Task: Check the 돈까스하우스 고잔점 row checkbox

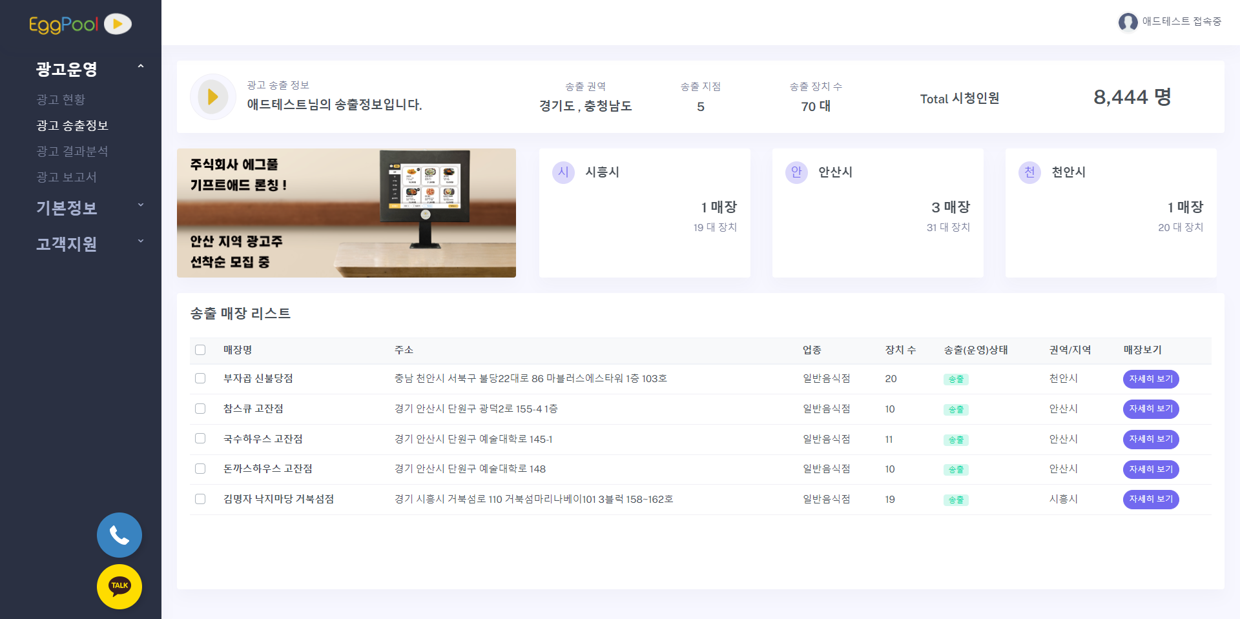Action: (x=200, y=469)
